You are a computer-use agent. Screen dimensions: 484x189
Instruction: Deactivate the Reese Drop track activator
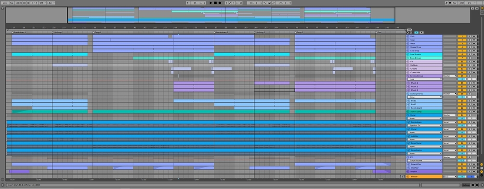pos(462,47)
